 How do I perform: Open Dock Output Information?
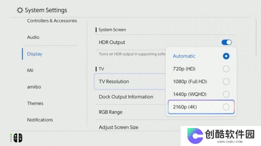[x=126, y=97]
